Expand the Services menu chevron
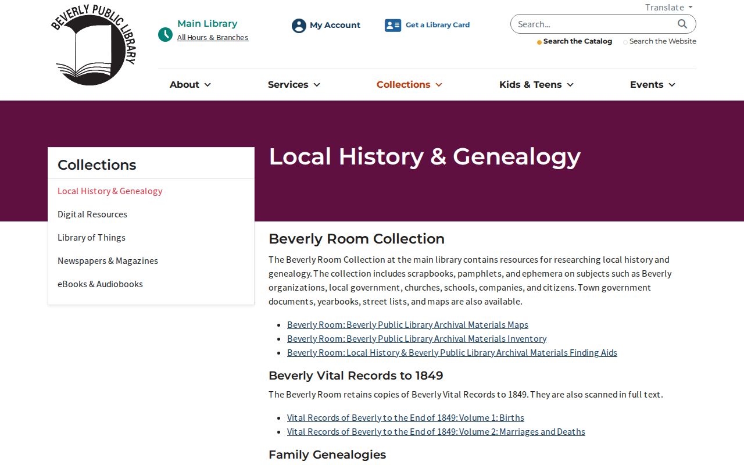 click(317, 85)
